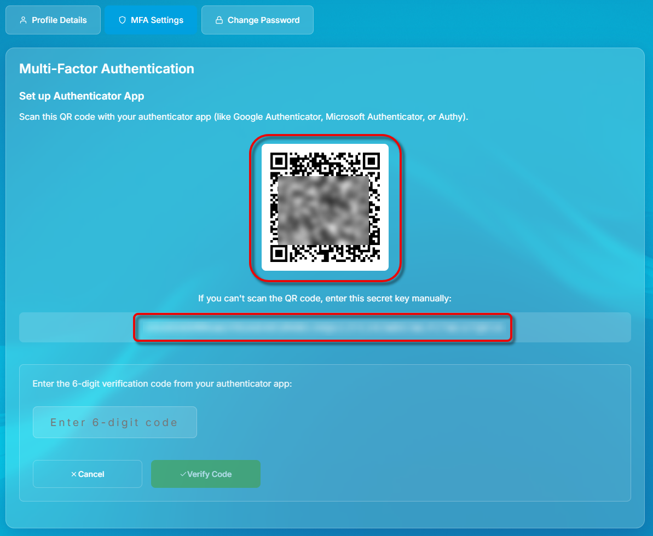Click the shield icon on MFA Settings tab

(x=122, y=20)
